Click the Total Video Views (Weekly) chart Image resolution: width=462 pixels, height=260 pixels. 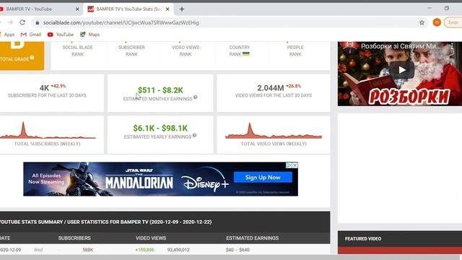click(274, 131)
